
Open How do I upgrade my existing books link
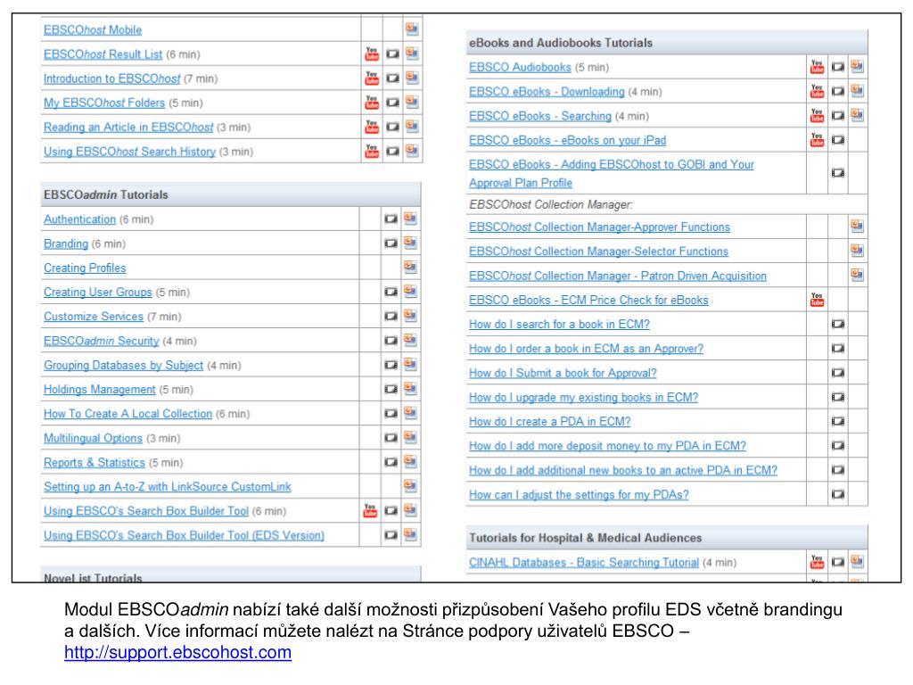coord(583,397)
